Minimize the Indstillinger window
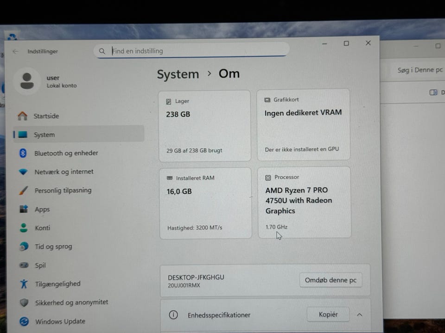445x333 pixels. click(324, 44)
